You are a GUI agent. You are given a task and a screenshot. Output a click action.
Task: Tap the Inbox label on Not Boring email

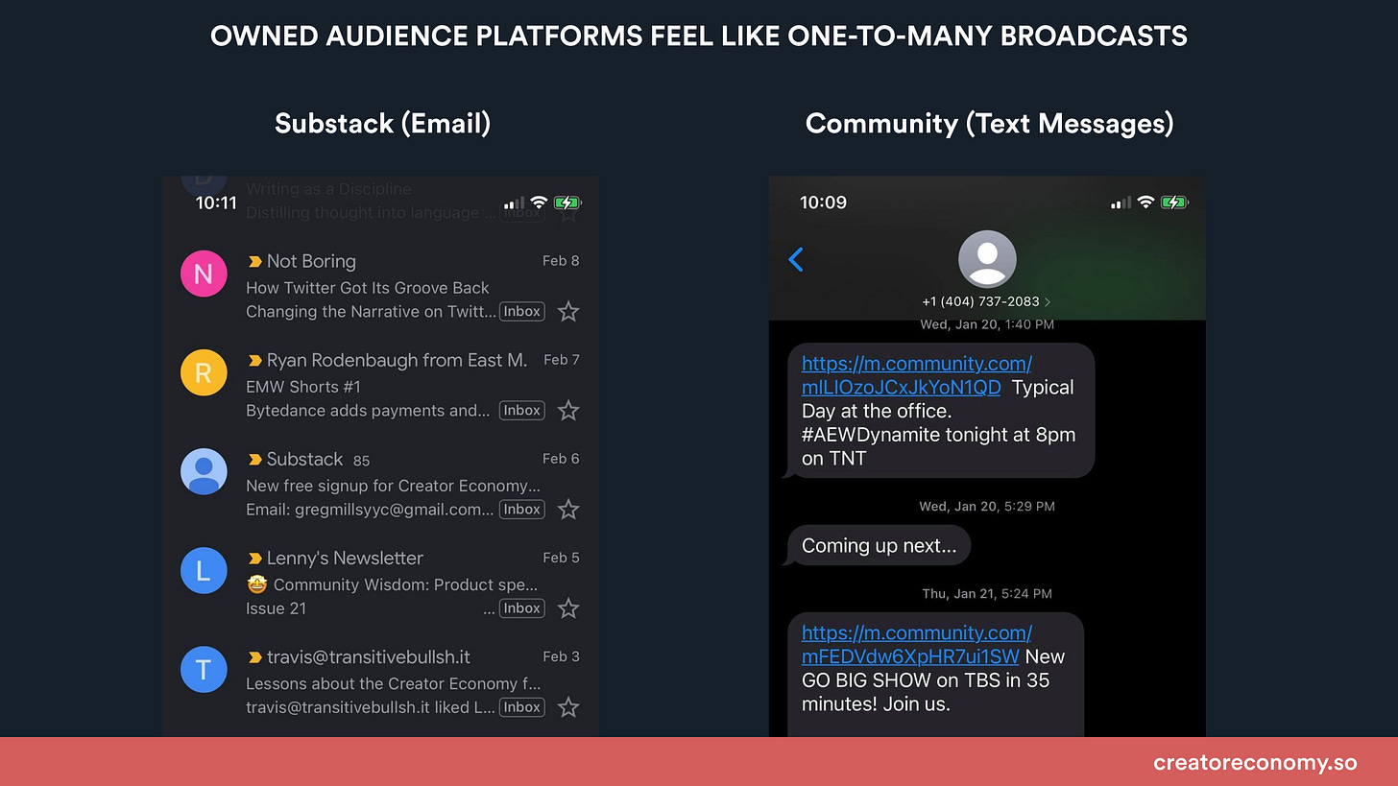click(522, 311)
